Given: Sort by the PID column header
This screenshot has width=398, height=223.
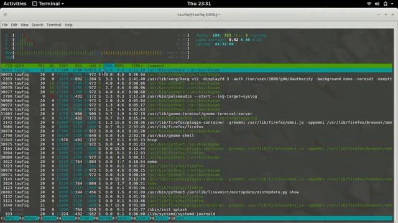Looking at the screenshot, I should click(x=8, y=66).
